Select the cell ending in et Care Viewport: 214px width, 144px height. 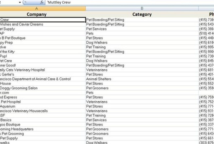[x=43, y=61]
